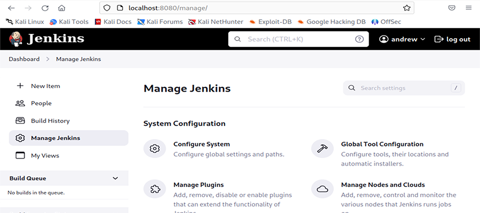Click the browser forward arrow

click(x=28, y=8)
